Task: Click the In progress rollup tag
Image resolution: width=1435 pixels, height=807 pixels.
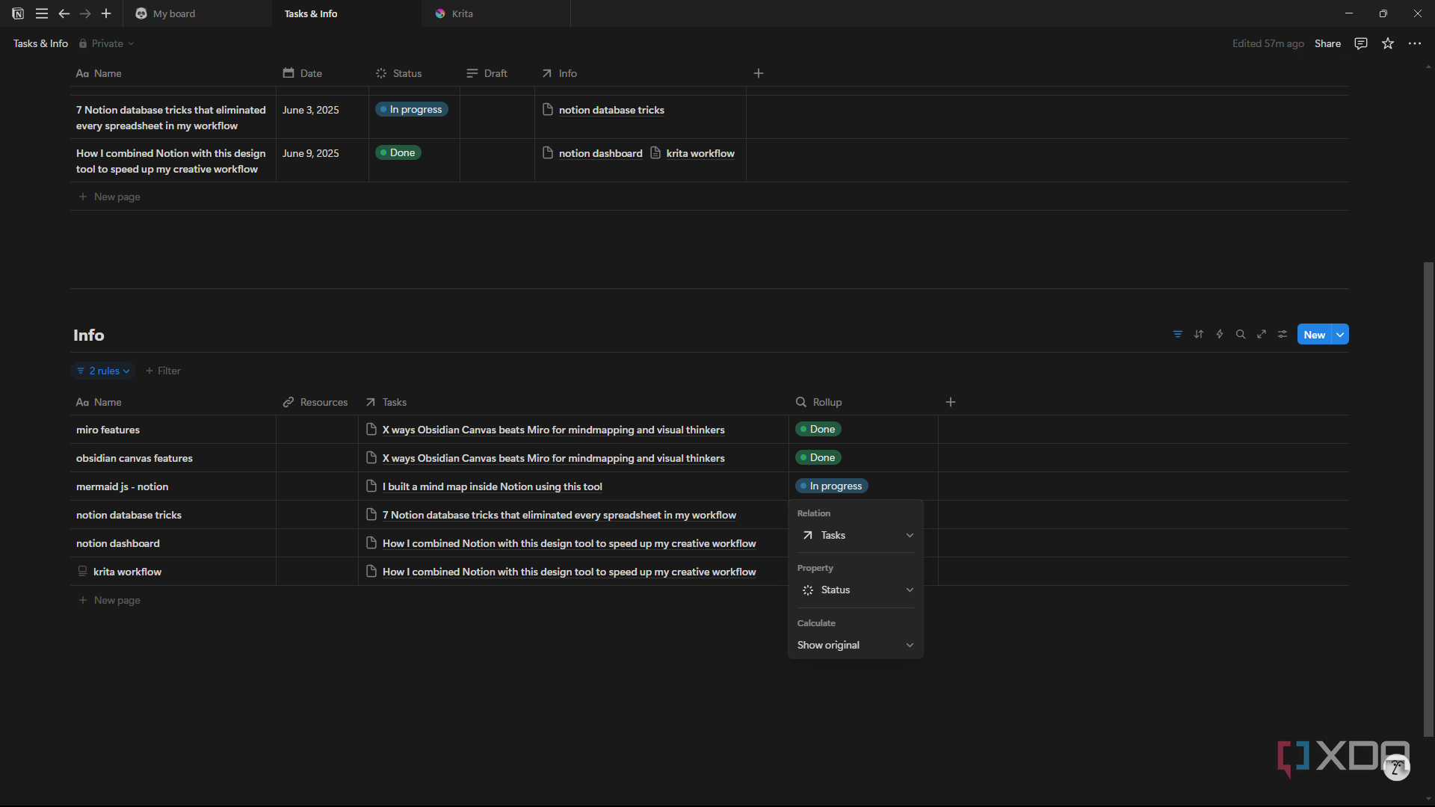Action: [x=831, y=486]
